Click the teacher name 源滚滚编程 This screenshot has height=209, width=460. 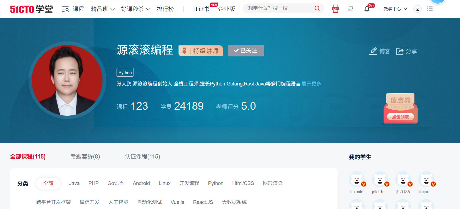click(145, 50)
